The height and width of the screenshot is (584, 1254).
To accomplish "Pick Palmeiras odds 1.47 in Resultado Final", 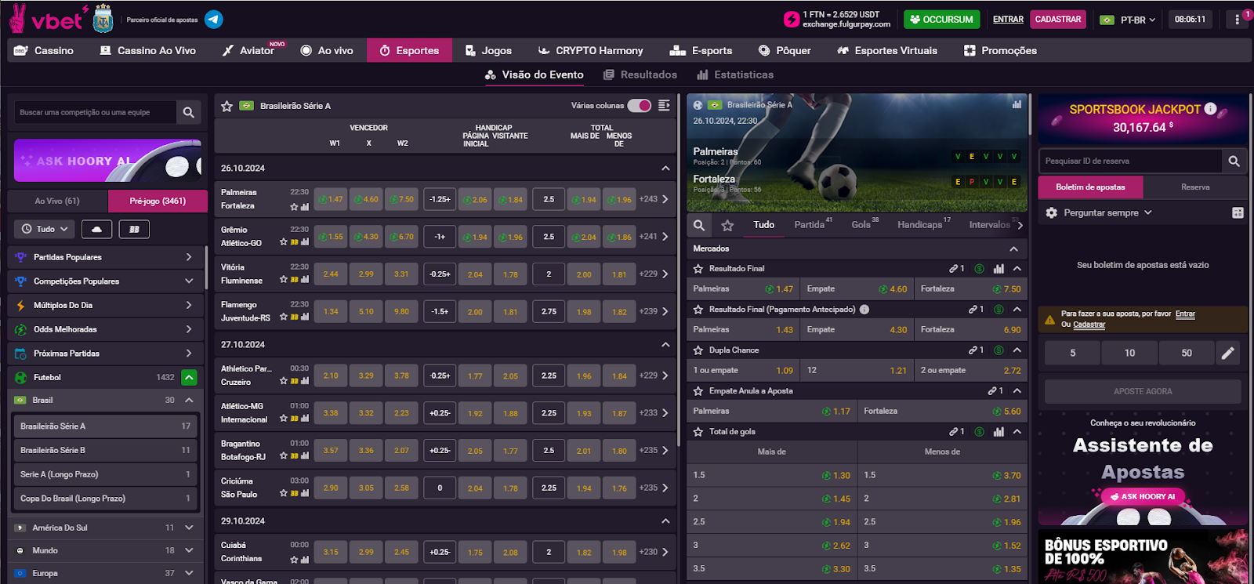I will (x=743, y=288).
